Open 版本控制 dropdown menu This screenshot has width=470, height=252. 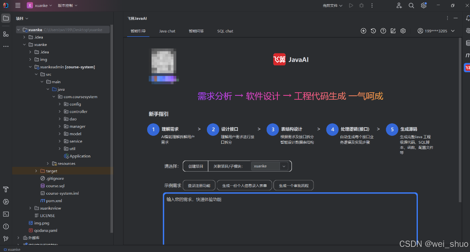(67, 5)
